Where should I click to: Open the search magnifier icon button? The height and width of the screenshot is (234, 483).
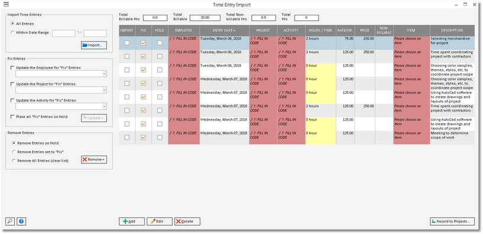10,221
